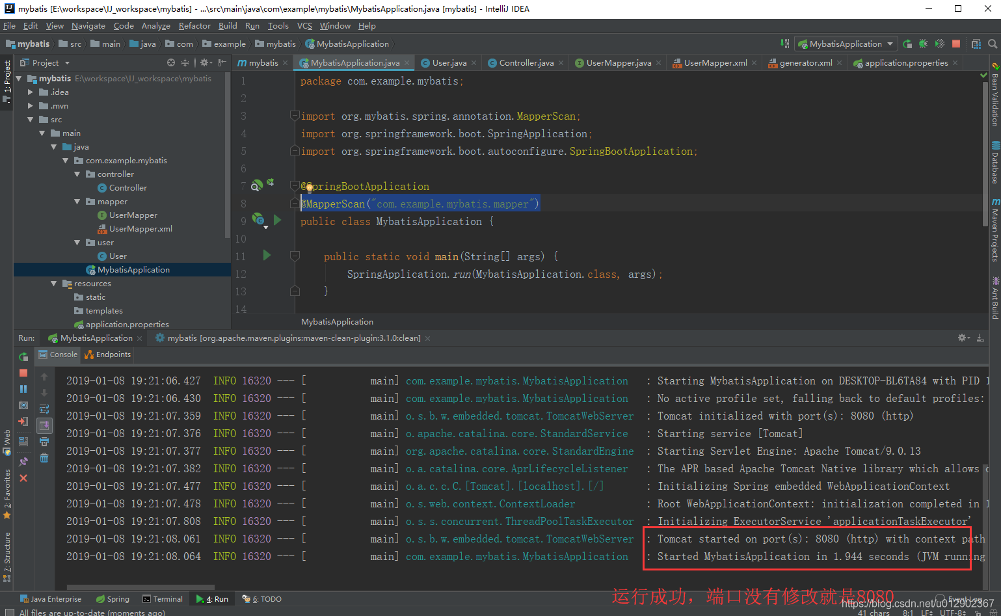Close the generator.xml tab
Viewport: 1001px width, 616px height.
click(840, 63)
